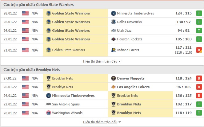Viewport: 204px width, 127px height.
Task: Click the Houston Rockets team logo
Action: click(x=113, y=39)
